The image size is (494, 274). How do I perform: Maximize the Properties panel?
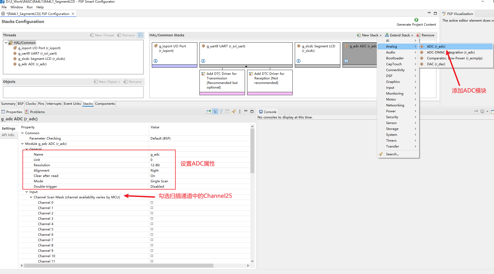pos(252,111)
